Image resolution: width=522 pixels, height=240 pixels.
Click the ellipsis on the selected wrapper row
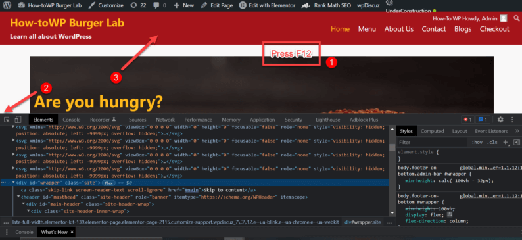3,183
